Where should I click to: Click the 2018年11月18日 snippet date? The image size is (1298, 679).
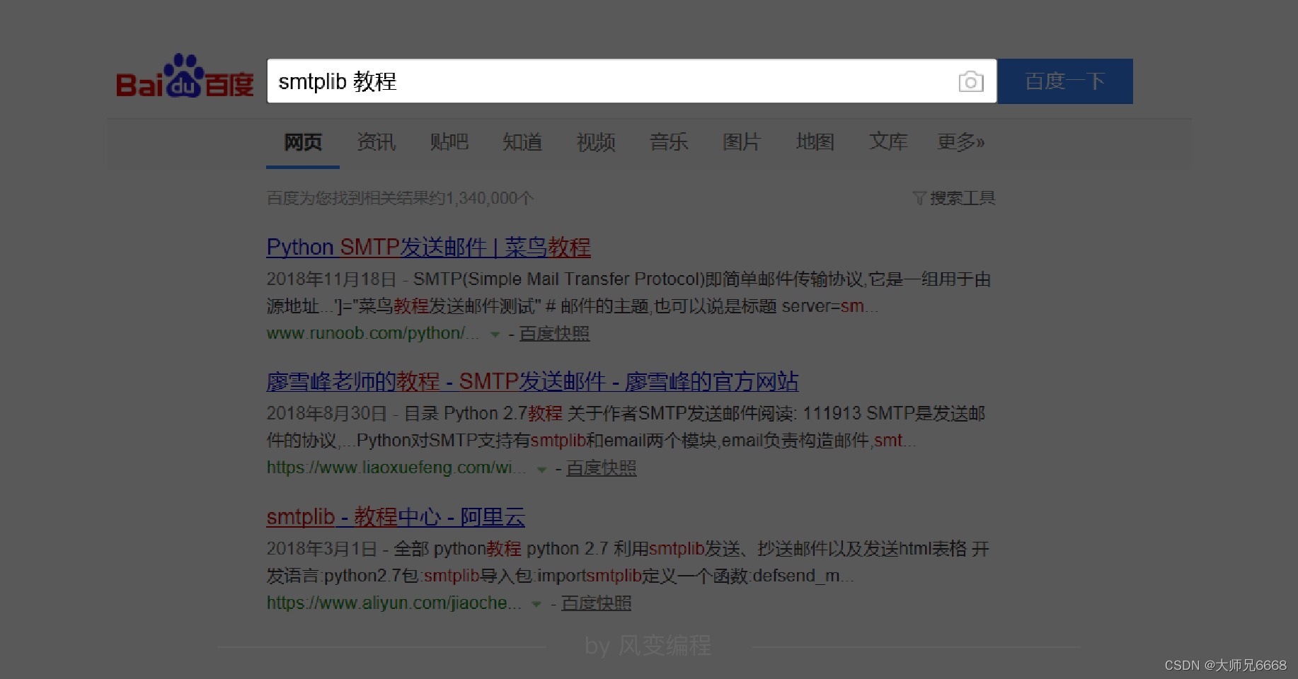[331, 279]
